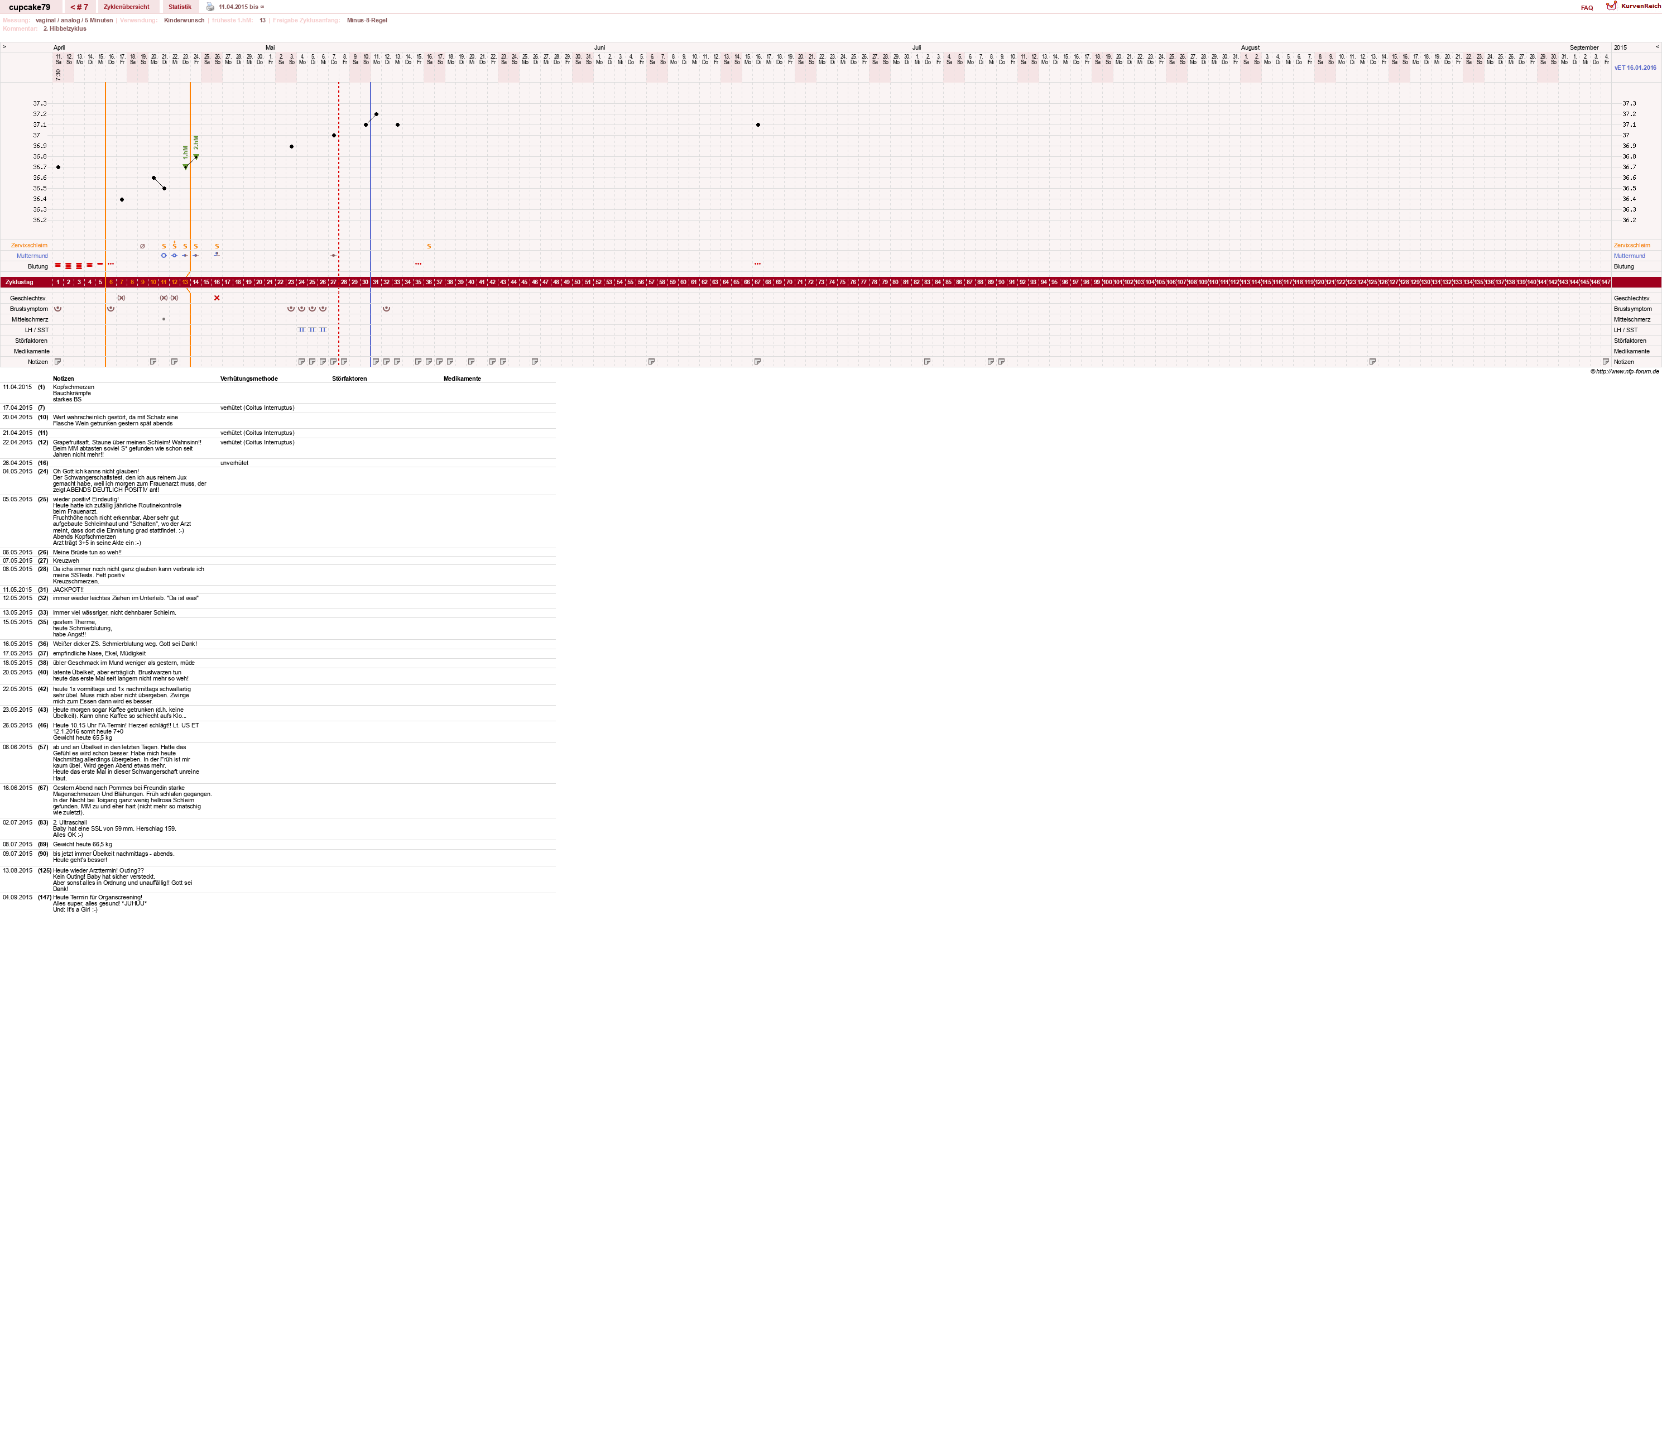Collapse chart with the < arrow beside 2015

[1657, 47]
